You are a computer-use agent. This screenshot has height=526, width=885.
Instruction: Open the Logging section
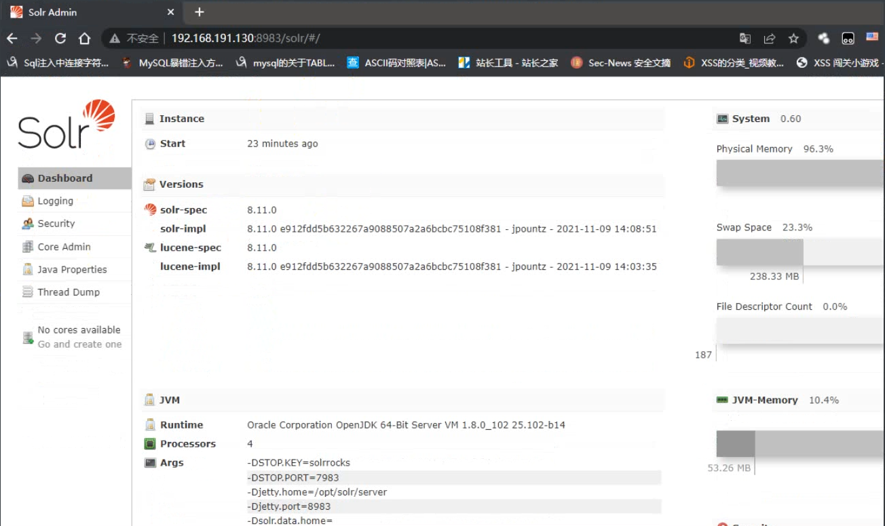pos(55,201)
